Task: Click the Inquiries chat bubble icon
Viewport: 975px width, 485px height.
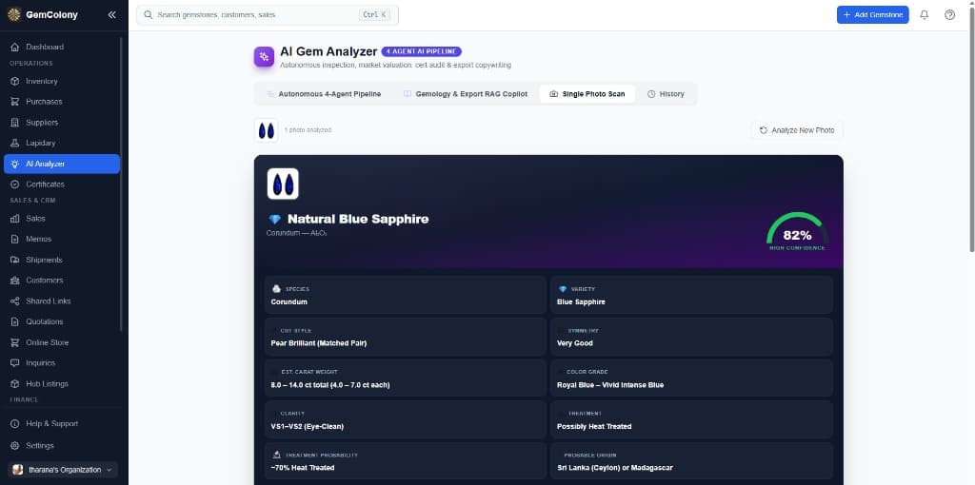Action: 15,363
